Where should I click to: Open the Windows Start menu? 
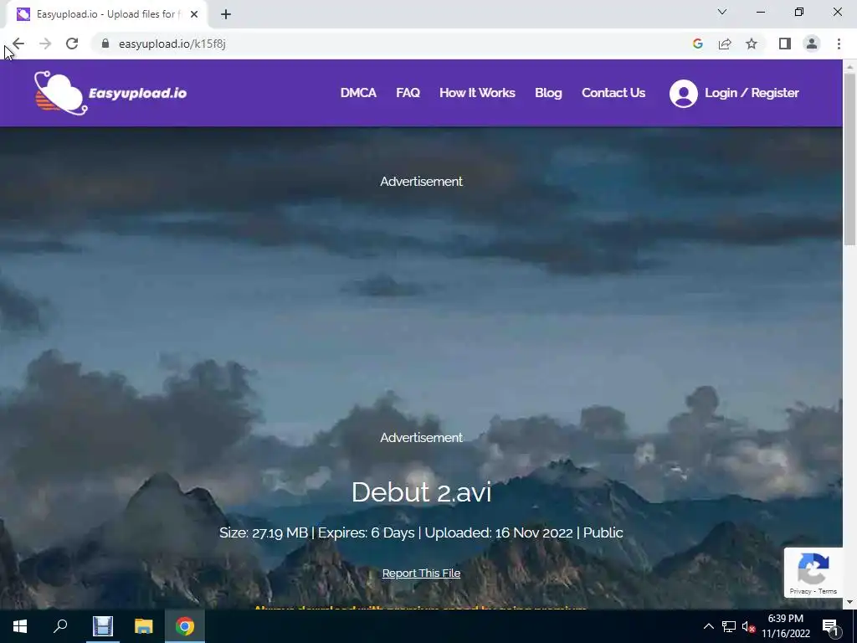[20, 626]
